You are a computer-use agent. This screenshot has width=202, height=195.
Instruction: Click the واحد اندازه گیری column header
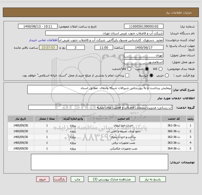tap(73, 119)
